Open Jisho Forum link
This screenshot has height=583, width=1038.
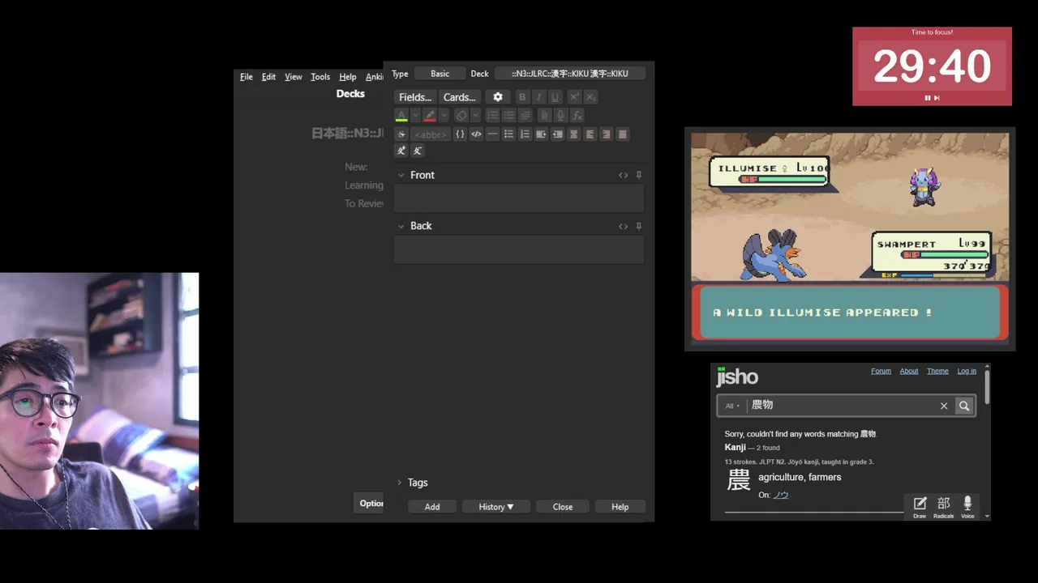click(881, 371)
